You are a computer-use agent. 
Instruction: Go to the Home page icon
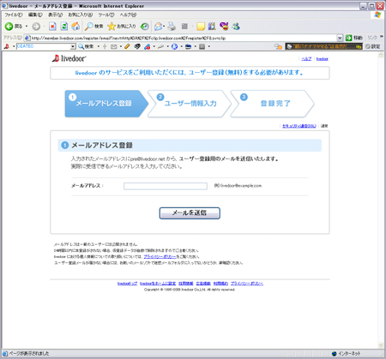(x=75, y=27)
